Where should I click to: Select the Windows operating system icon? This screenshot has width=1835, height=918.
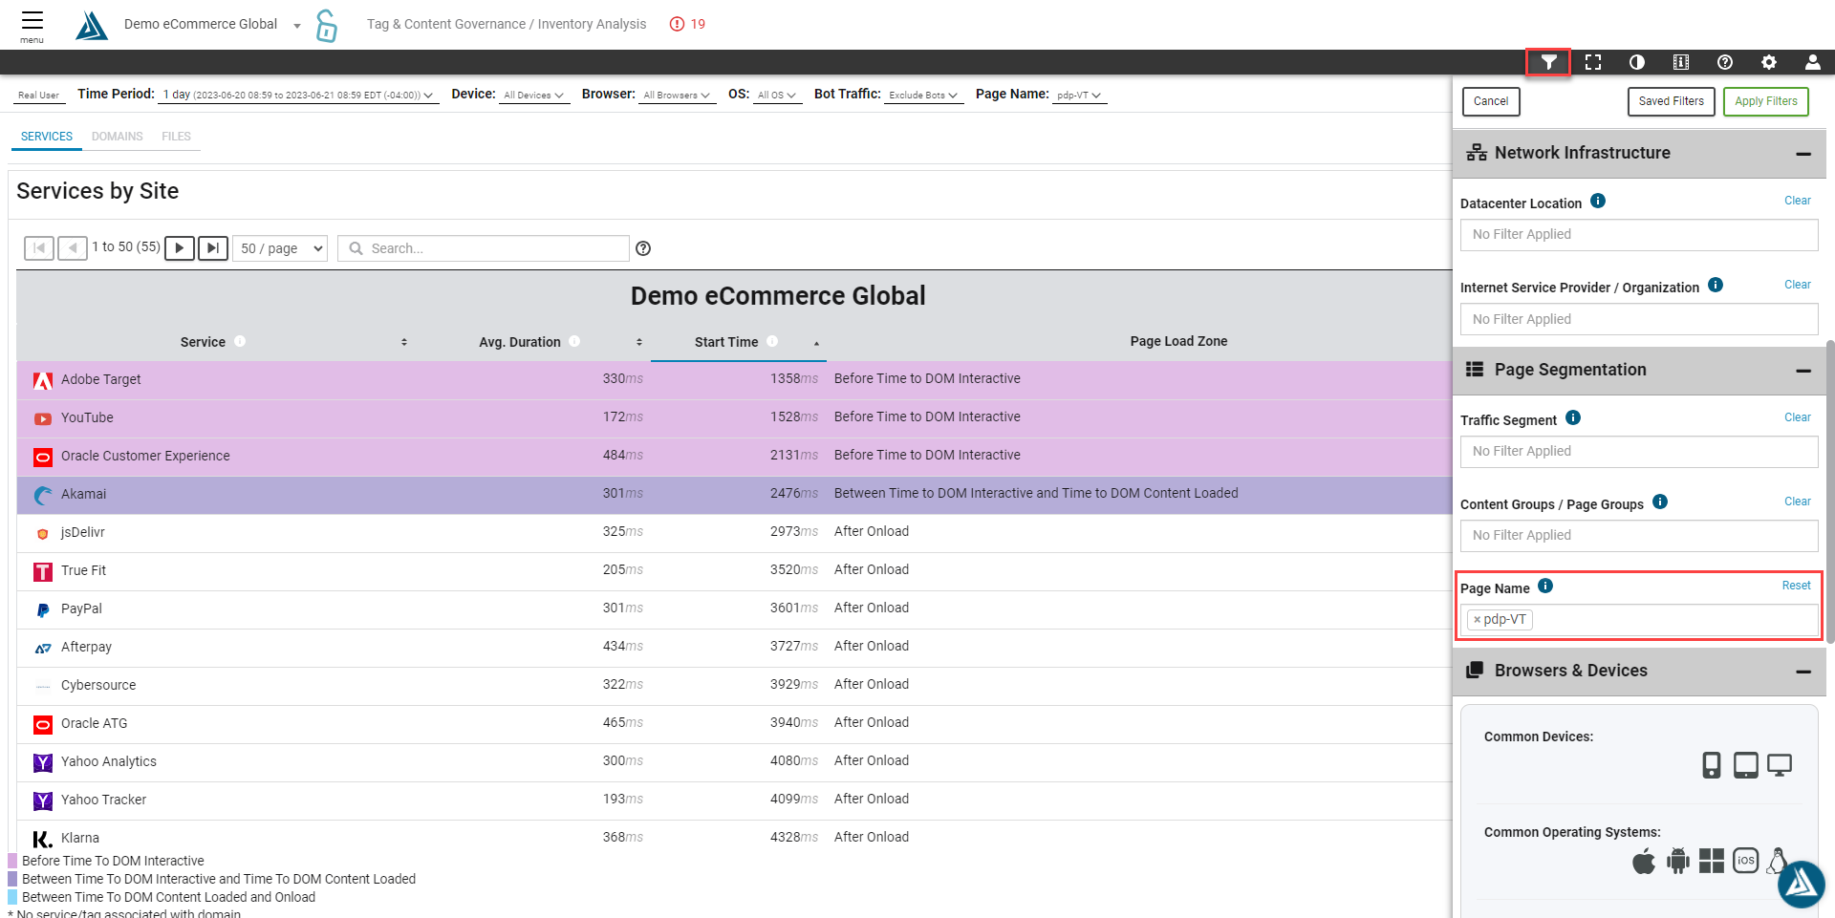coord(1712,861)
